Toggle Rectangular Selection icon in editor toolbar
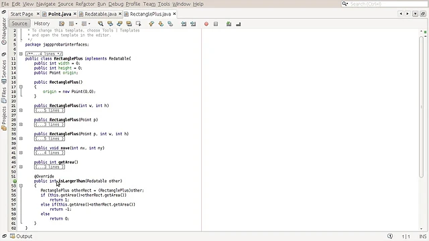 [x=139, y=24]
